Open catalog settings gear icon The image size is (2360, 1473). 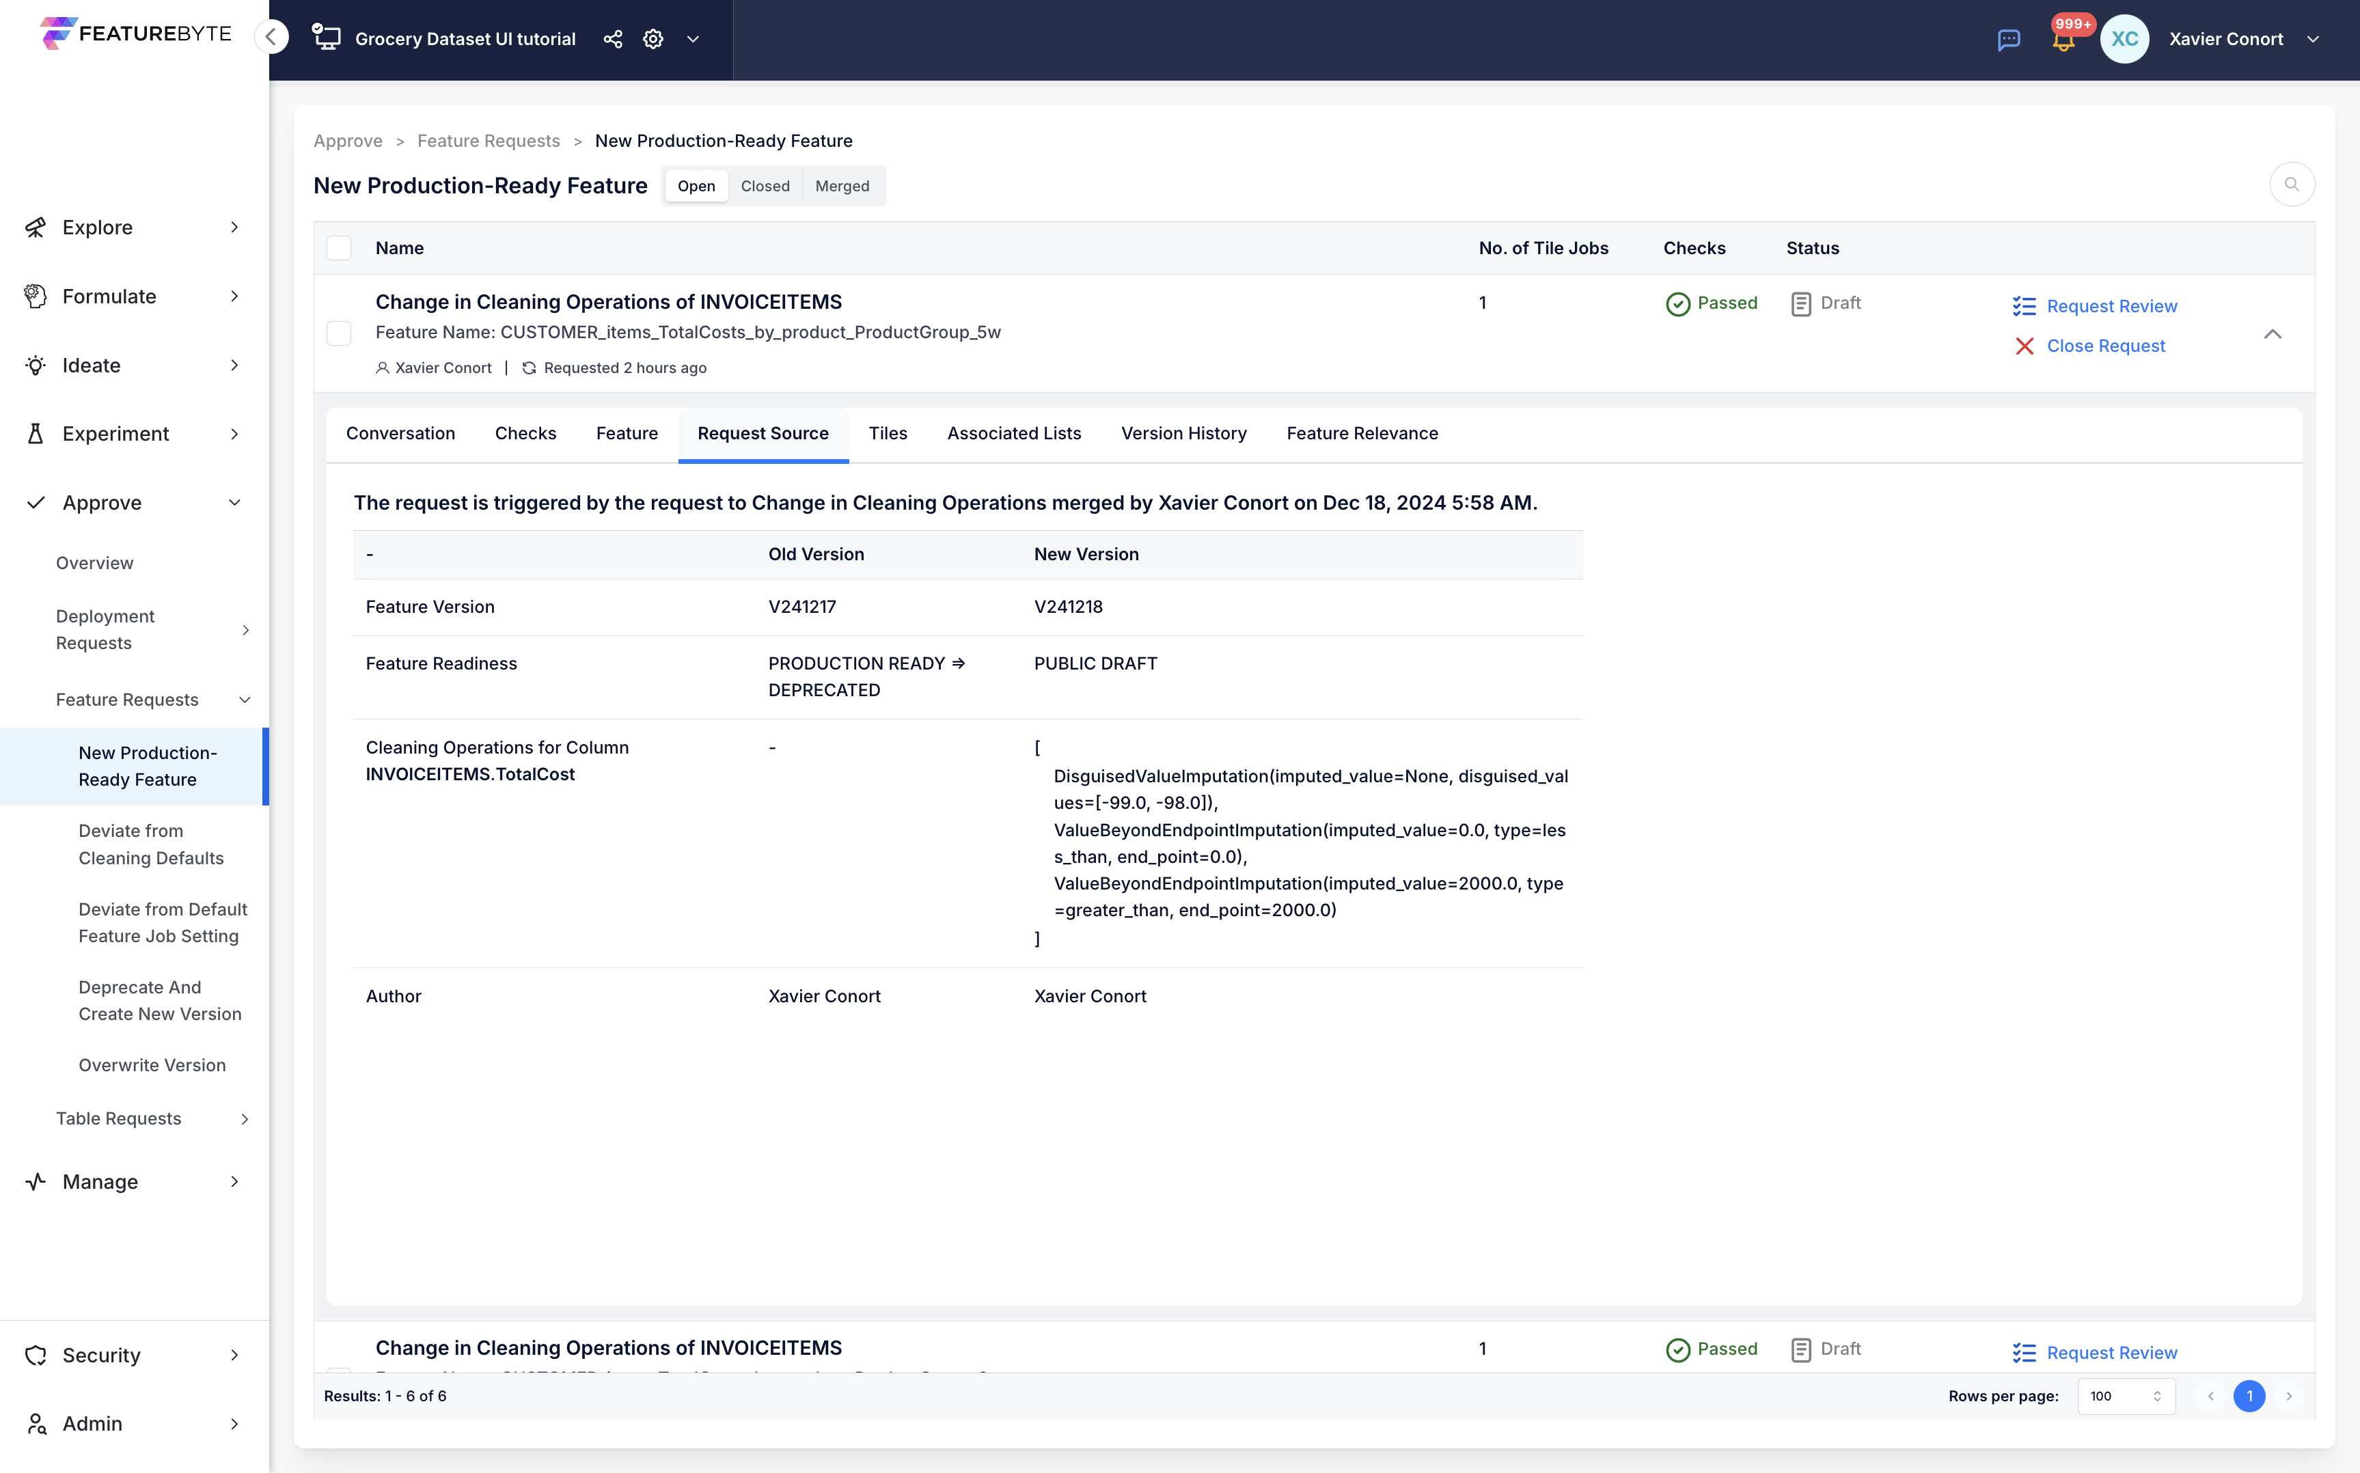[653, 39]
